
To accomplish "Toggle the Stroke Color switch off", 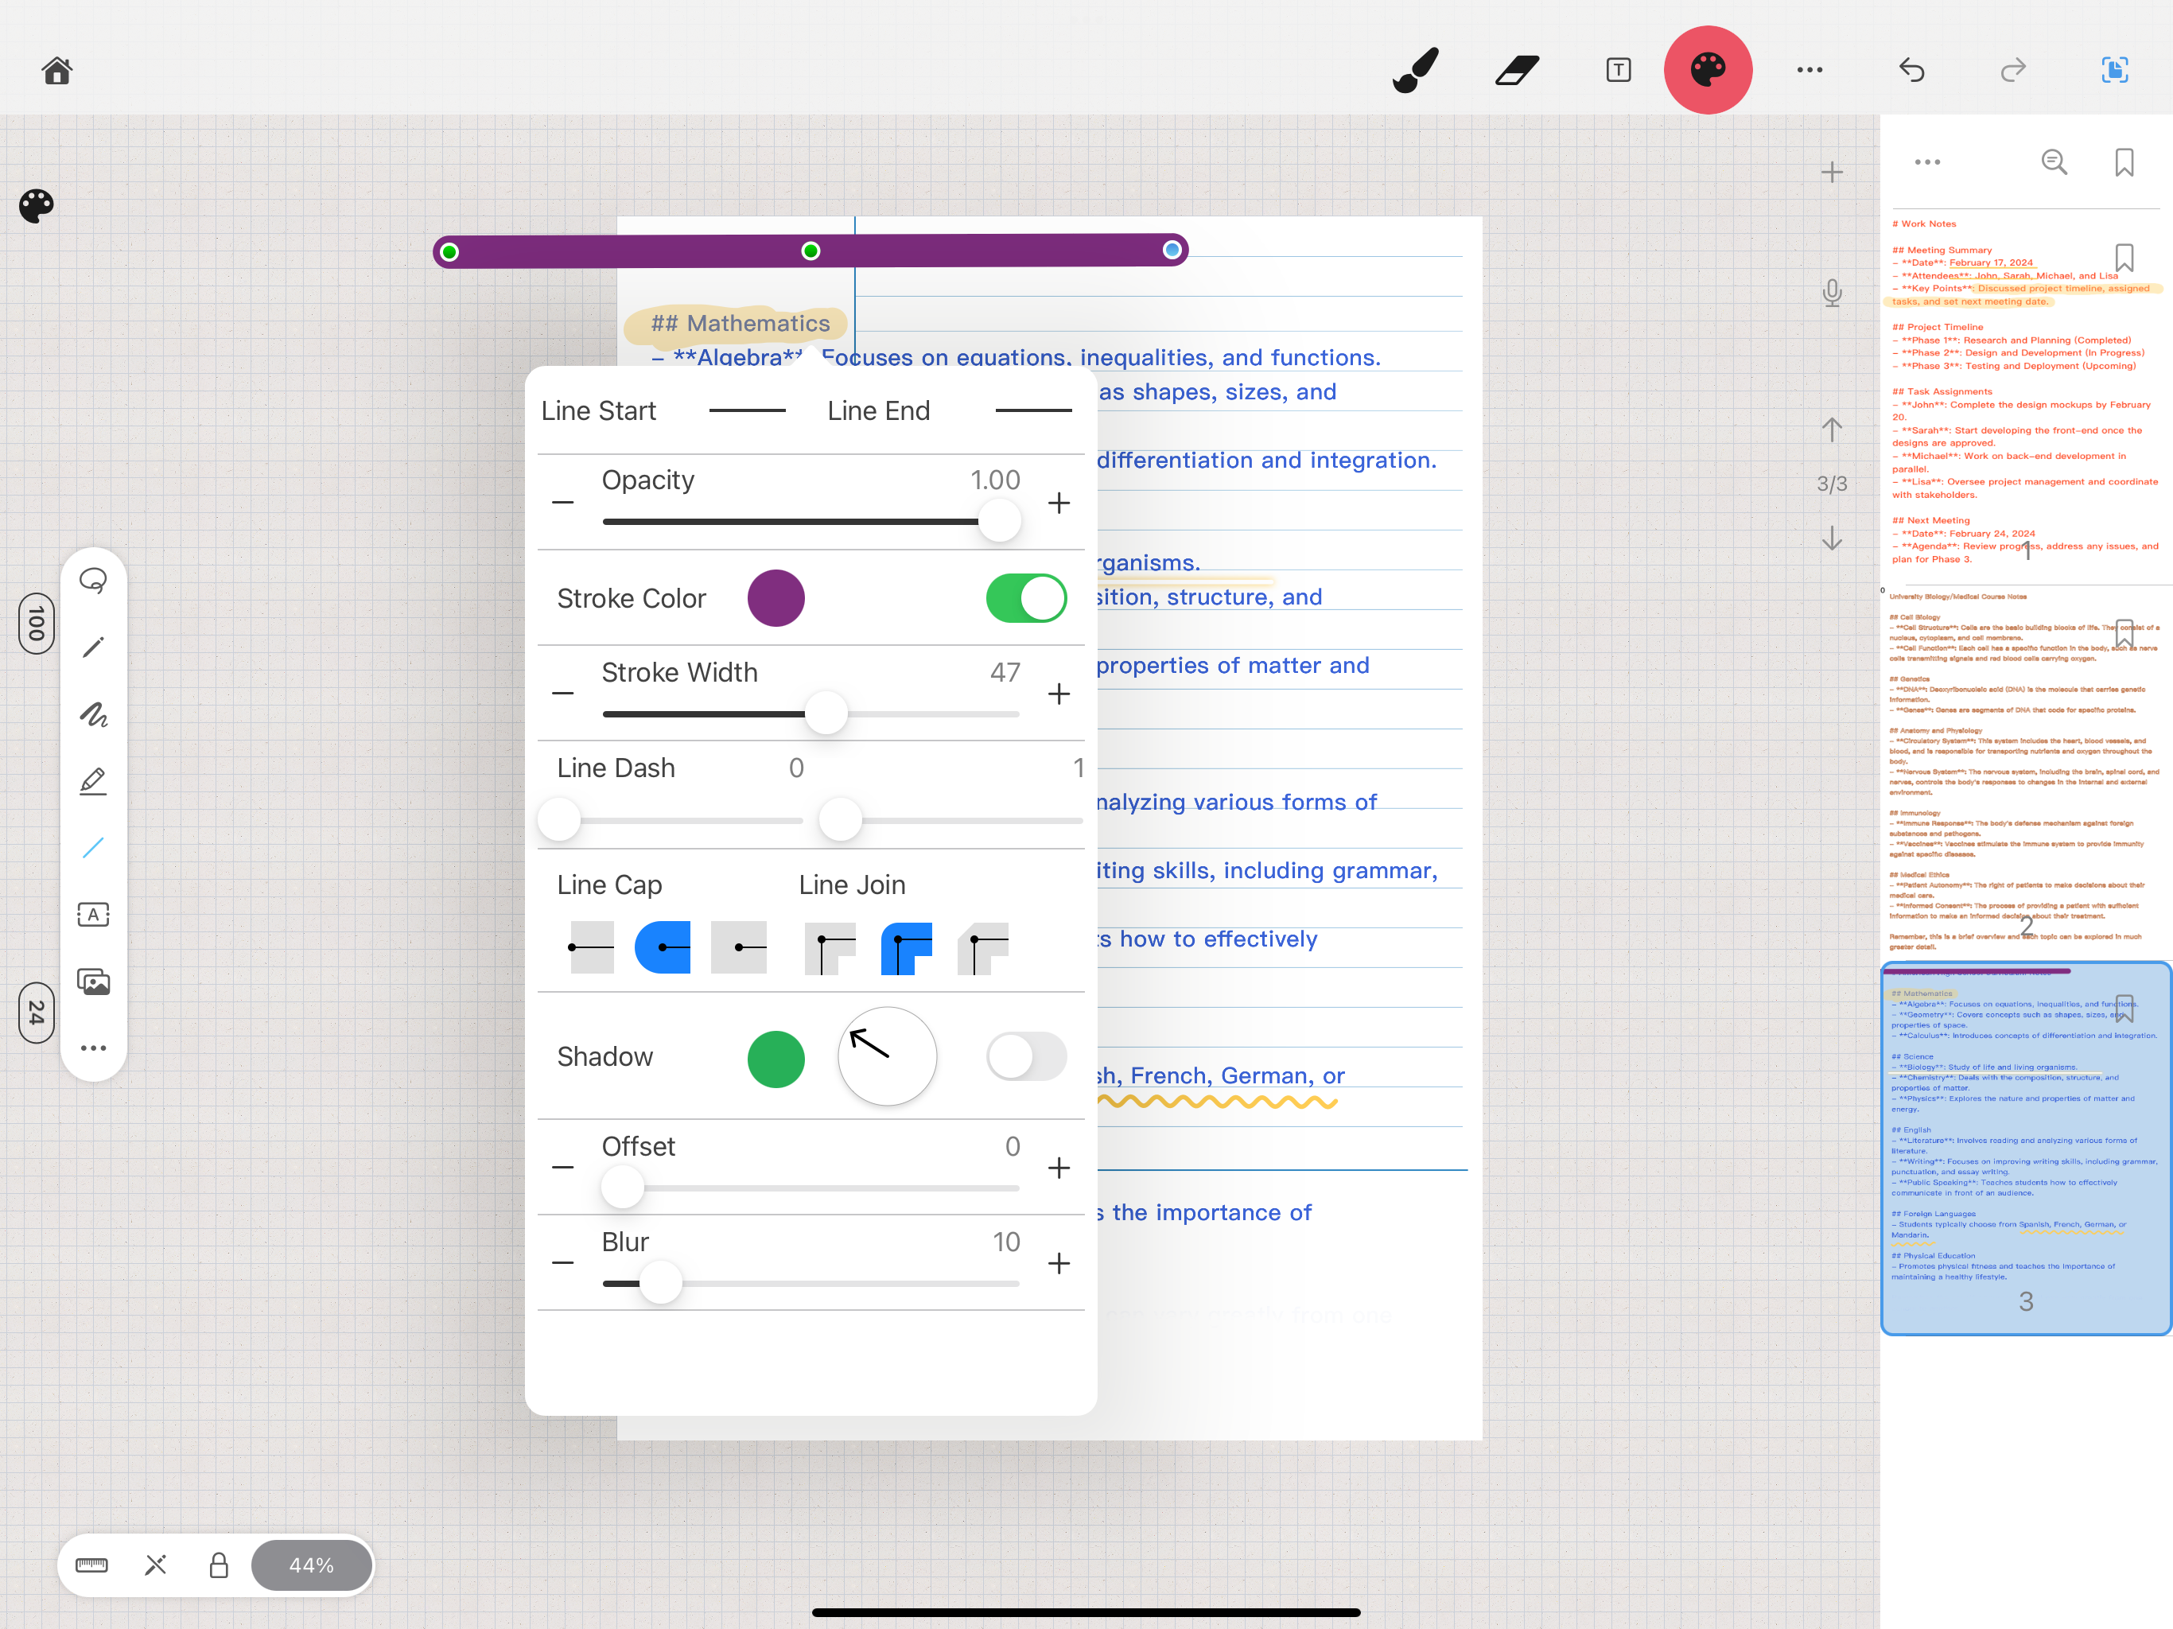I will tap(1025, 598).
